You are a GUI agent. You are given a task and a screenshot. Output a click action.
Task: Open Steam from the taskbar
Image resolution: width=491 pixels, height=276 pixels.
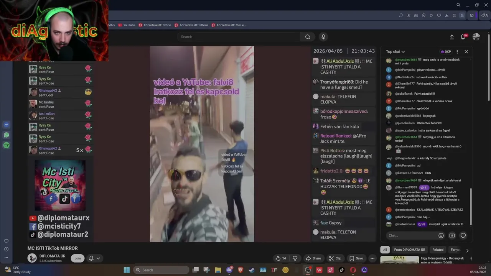(252, 270)
